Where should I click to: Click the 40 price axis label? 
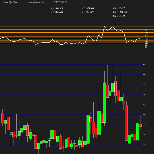(144, 114)
